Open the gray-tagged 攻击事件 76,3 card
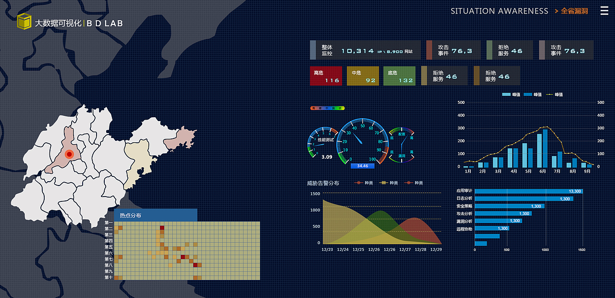 [x=566, y=50]
